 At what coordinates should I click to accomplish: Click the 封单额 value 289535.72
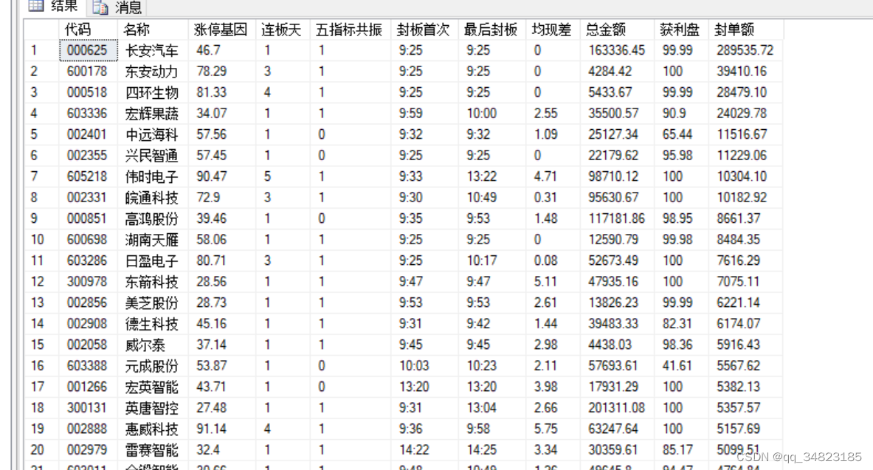click(x=745, y=51)
